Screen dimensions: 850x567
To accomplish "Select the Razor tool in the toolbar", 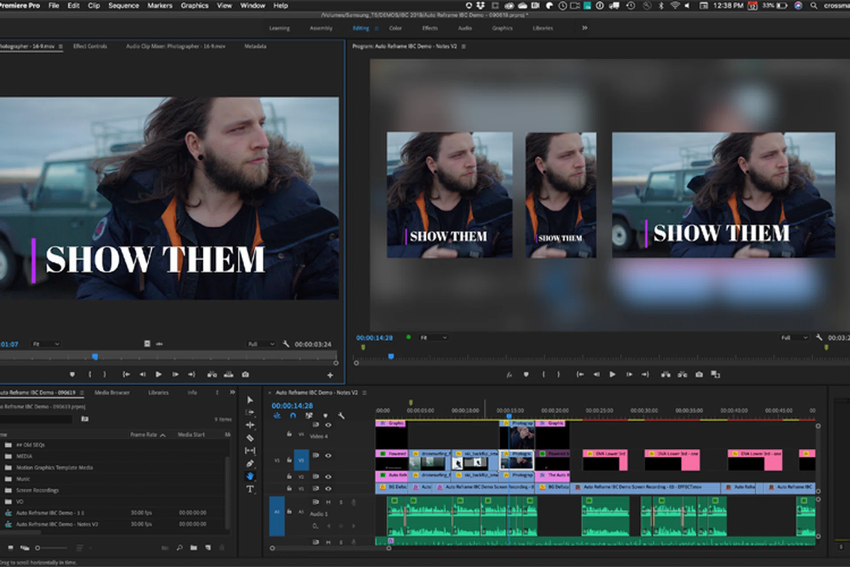I will tap(250, 438).
